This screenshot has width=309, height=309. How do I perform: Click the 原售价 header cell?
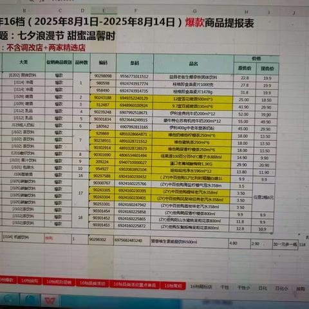(x=245, y=68)
